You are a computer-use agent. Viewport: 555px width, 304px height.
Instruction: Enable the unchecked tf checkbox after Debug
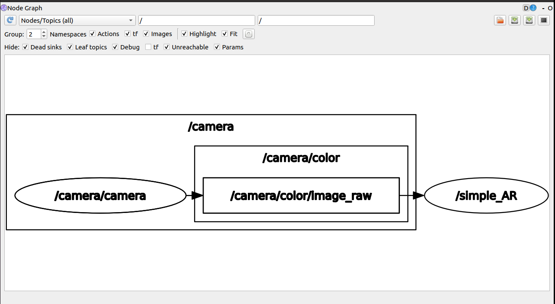click(148, 47)
